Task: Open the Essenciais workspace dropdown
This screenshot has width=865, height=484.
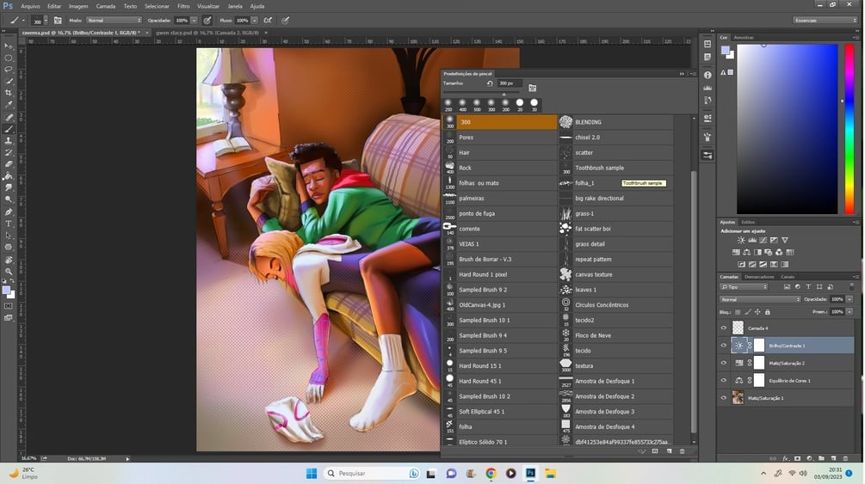Action: (825, 21)
